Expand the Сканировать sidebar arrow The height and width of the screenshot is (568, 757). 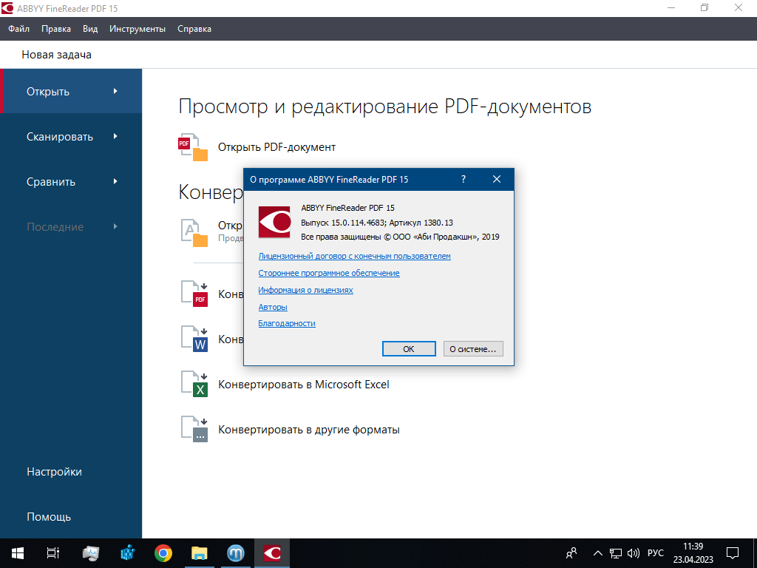click(115, 136)
